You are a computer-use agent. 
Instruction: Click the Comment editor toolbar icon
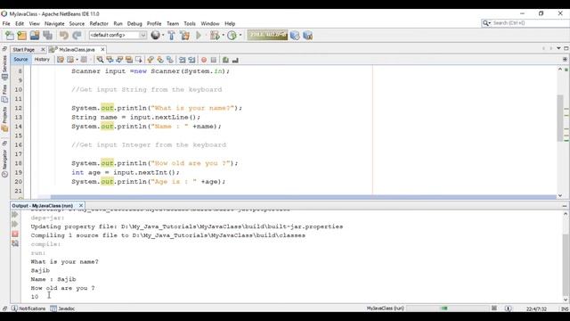[x=225, y=60]
